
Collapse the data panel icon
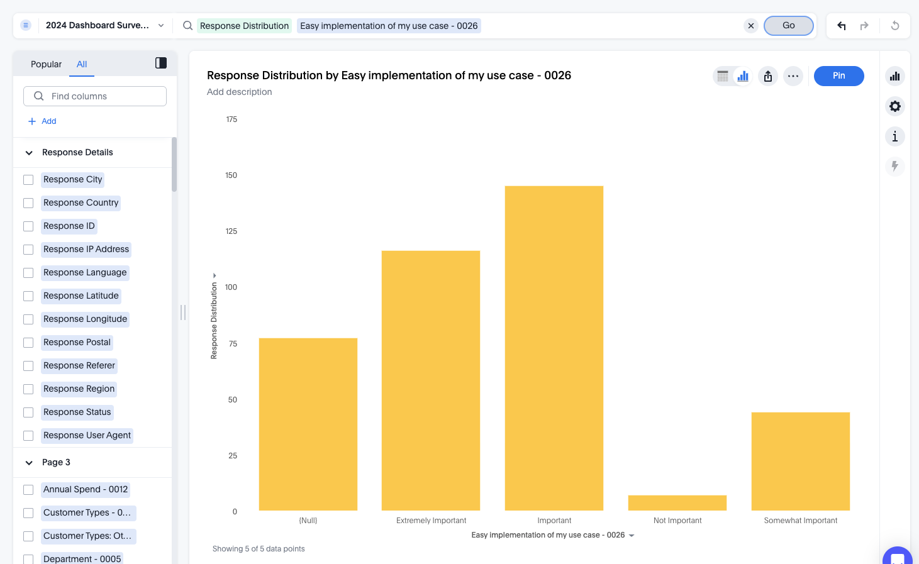[161, 63]
